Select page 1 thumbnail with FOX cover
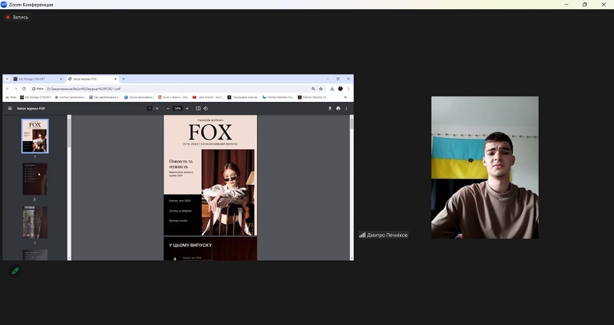The width and height of the screenshot is (614, 325). 35,136
